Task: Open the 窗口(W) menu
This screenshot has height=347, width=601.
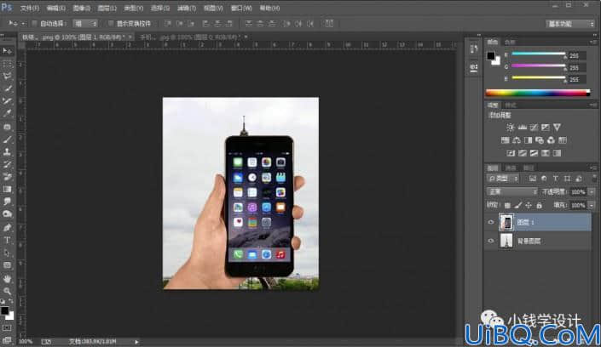Action: 241,8
